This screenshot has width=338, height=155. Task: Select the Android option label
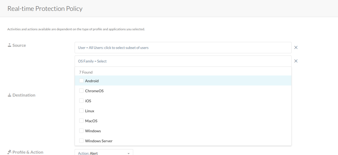tap(92, 81)
